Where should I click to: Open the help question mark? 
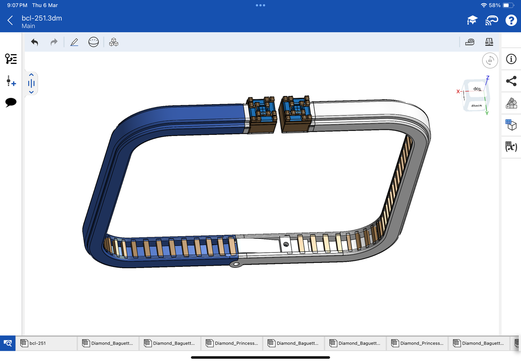click(511, 21)
